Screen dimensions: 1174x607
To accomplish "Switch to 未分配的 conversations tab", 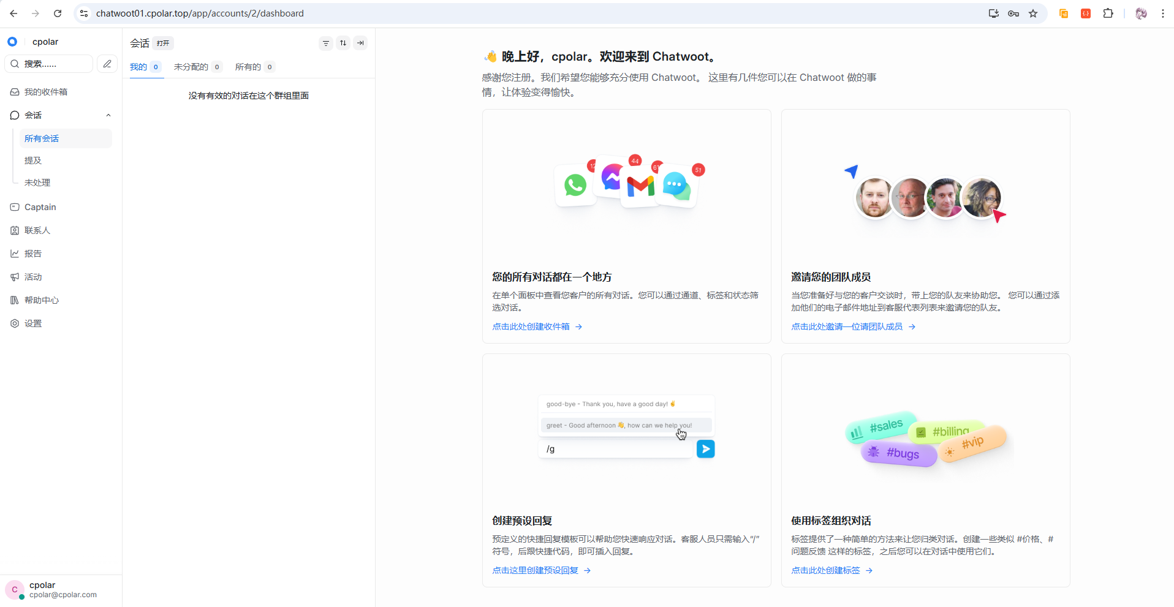I will click(x=191, y=67).
